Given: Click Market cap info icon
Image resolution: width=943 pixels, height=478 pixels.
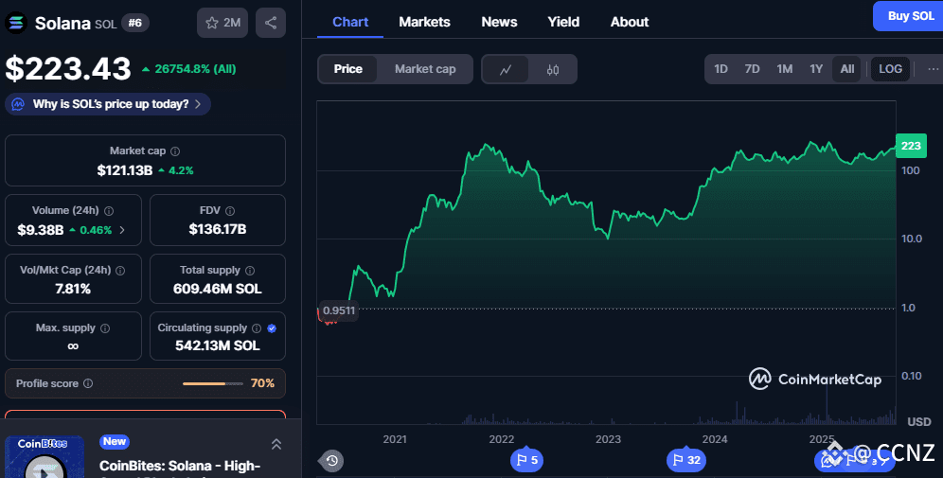Looking at the screenshot, I should 175,151.
